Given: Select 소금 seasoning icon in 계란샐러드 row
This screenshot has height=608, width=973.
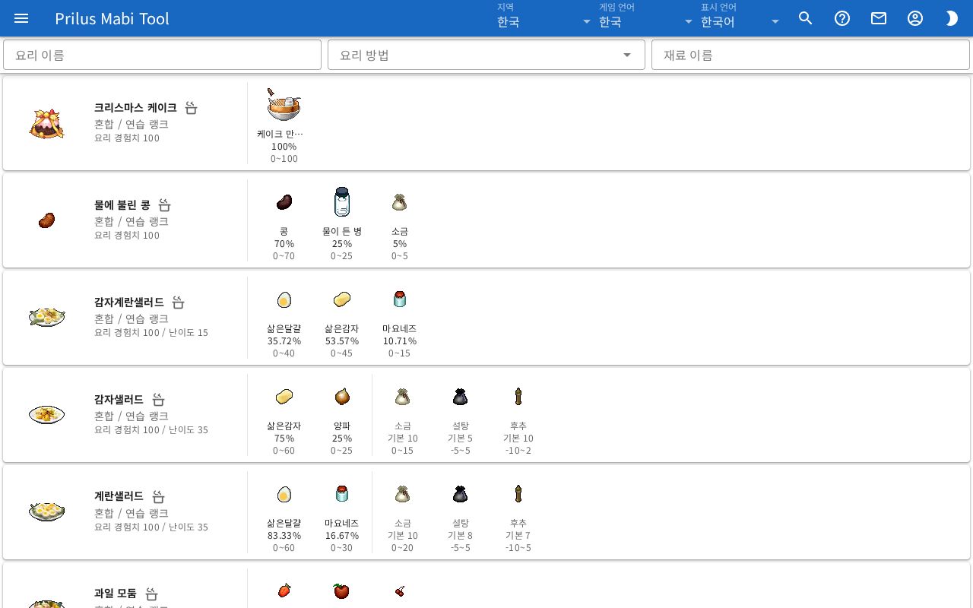Looking at the screenshot, I should point(403,494).
